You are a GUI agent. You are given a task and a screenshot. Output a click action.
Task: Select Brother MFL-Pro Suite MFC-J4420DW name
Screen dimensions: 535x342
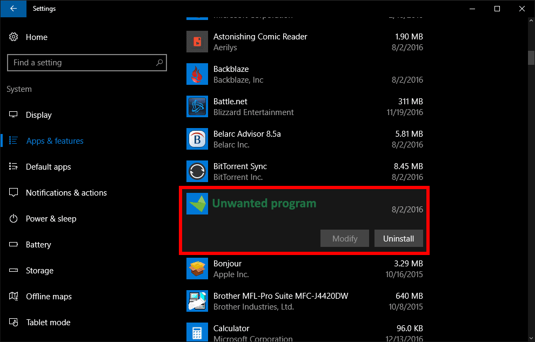281,296
